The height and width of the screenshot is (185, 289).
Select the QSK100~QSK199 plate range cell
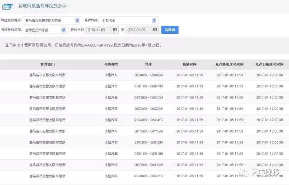coord(149,86)
